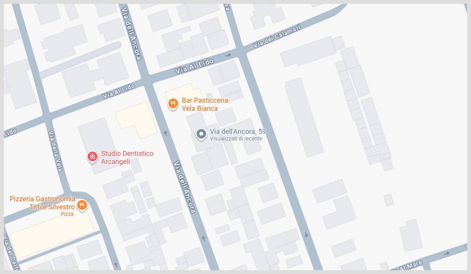The width and height of the screenshot is (471, 274).
Task: Click the one-way arrow on Via Al Lido
Action: coord(228,55)
